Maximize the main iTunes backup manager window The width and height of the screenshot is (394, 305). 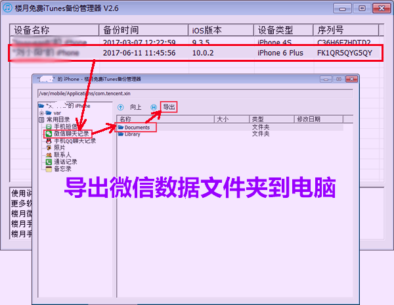coord(362,9)
